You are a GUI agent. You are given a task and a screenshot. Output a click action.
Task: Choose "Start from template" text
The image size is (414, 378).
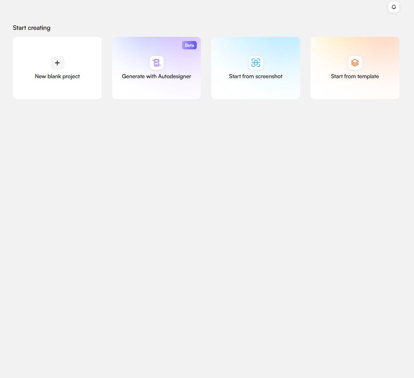click(355, 76)
